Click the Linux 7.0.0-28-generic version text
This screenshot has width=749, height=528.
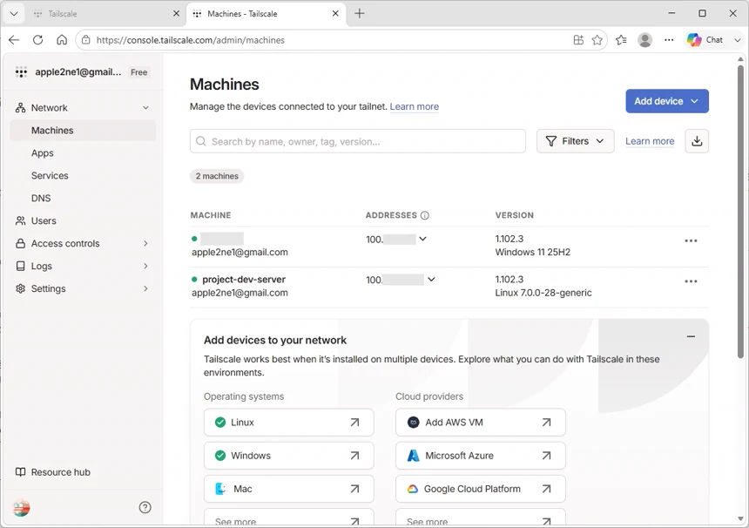click(x=543, y=293)
